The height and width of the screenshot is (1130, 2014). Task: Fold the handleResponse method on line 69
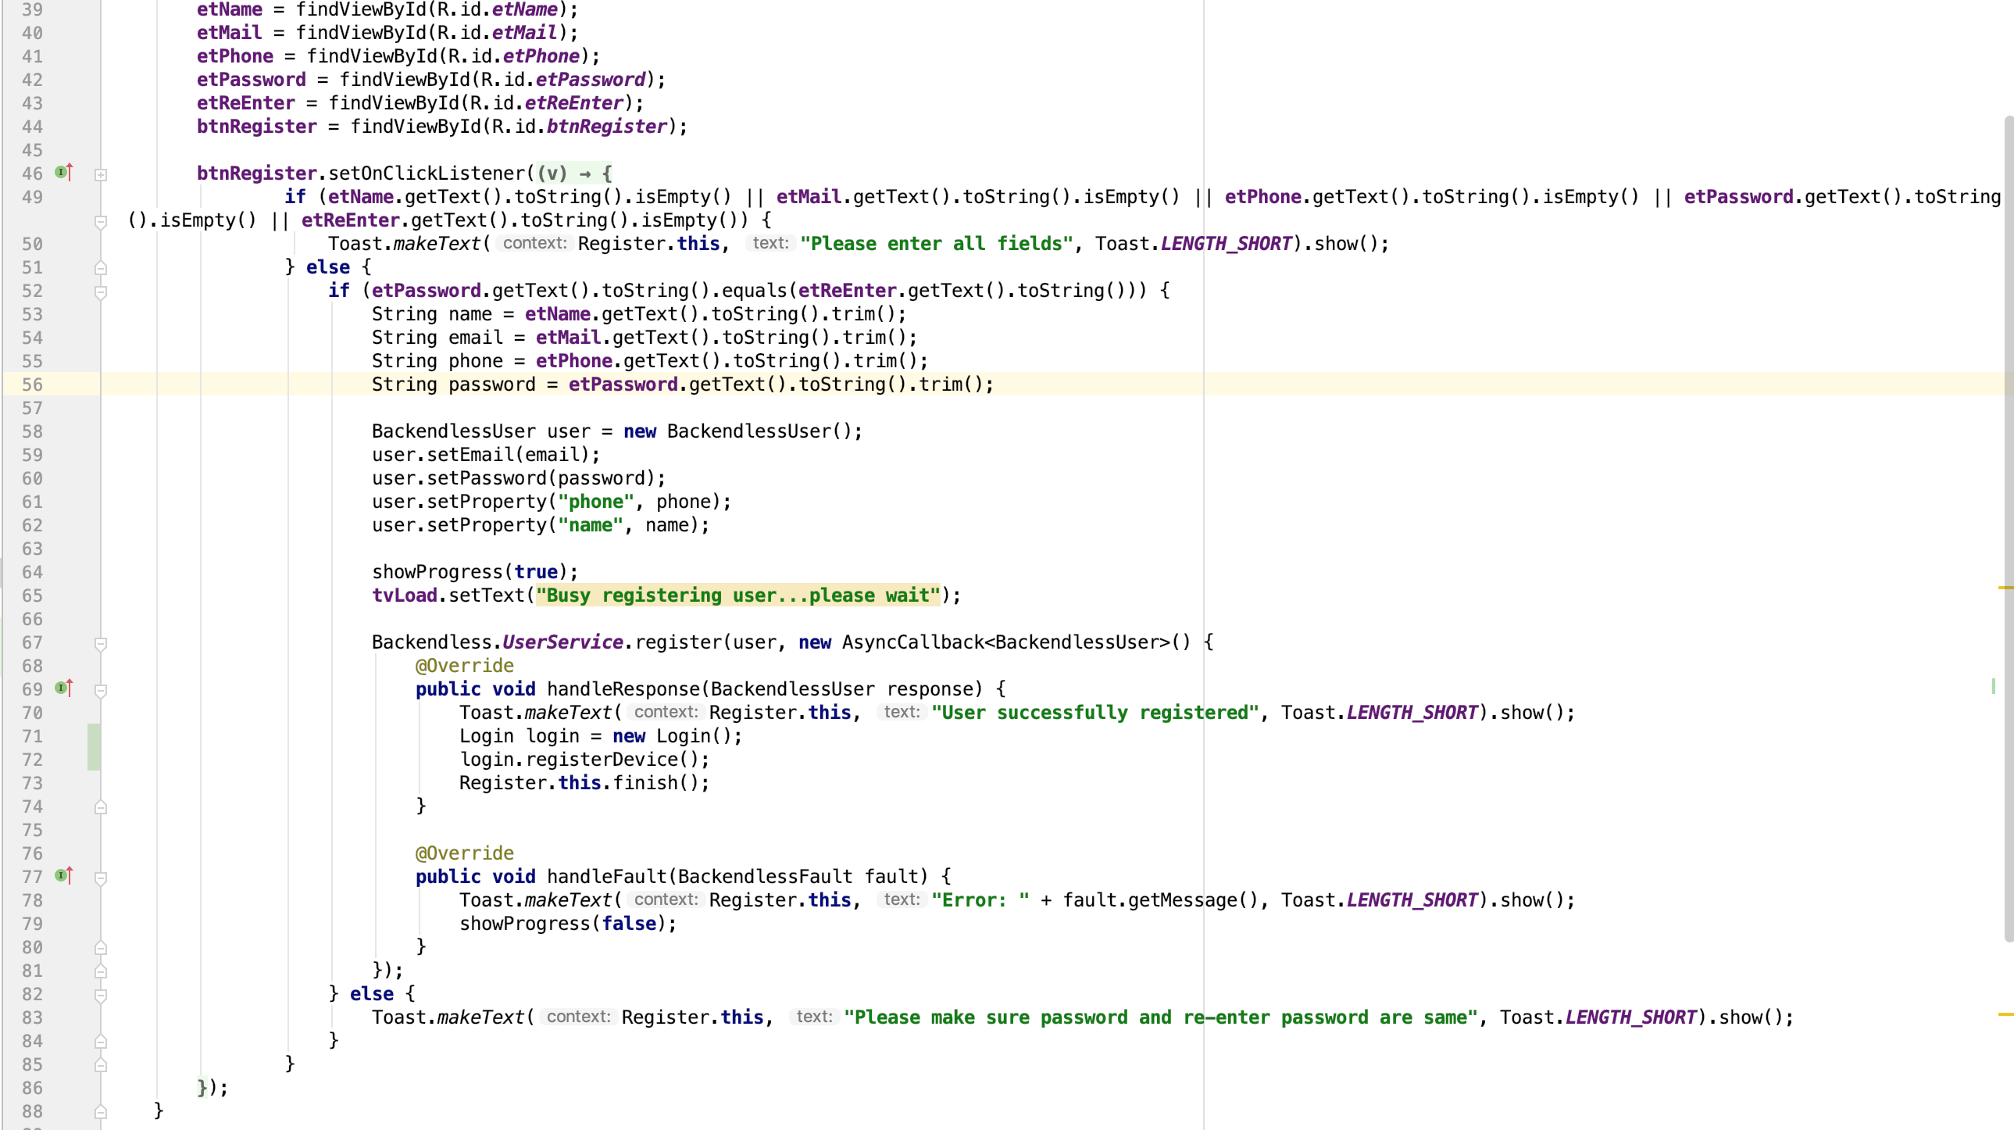[101, 691]
